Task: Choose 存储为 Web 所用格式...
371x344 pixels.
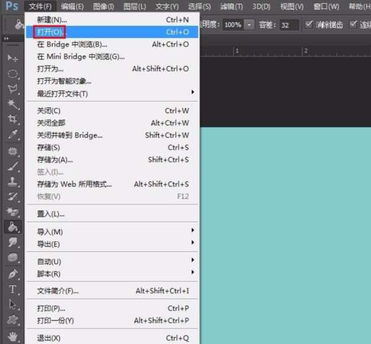Action: tap(112, 184)
